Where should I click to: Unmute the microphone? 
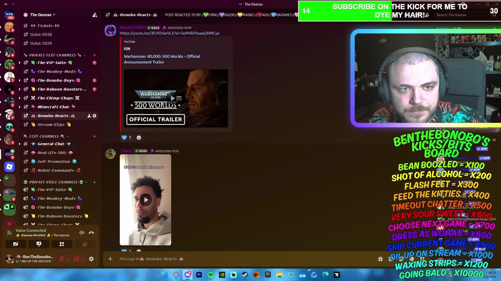(61, 259)
